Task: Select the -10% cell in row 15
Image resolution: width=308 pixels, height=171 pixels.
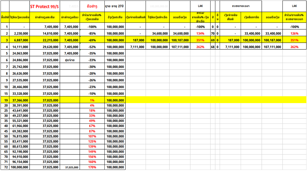Action: [92, 94]
